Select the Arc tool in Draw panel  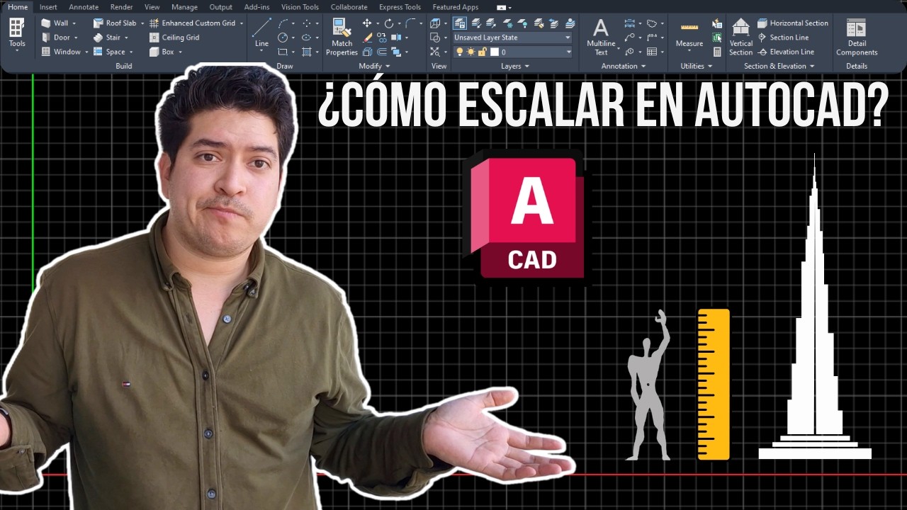[283, 23]
